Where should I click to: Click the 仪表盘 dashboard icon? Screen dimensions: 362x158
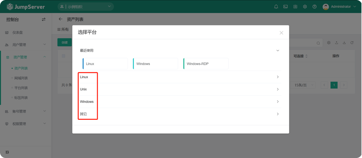pos(7,33)
